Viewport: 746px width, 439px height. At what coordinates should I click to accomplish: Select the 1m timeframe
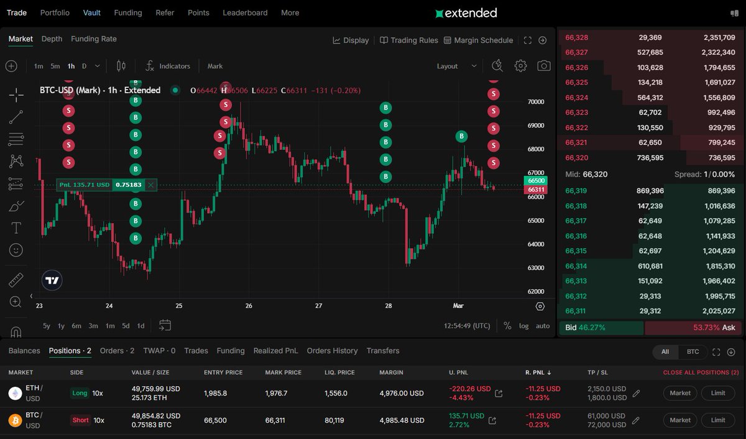pyautogui.click(x=39, y=66)
